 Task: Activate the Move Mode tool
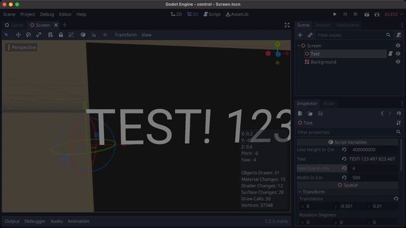18,35
